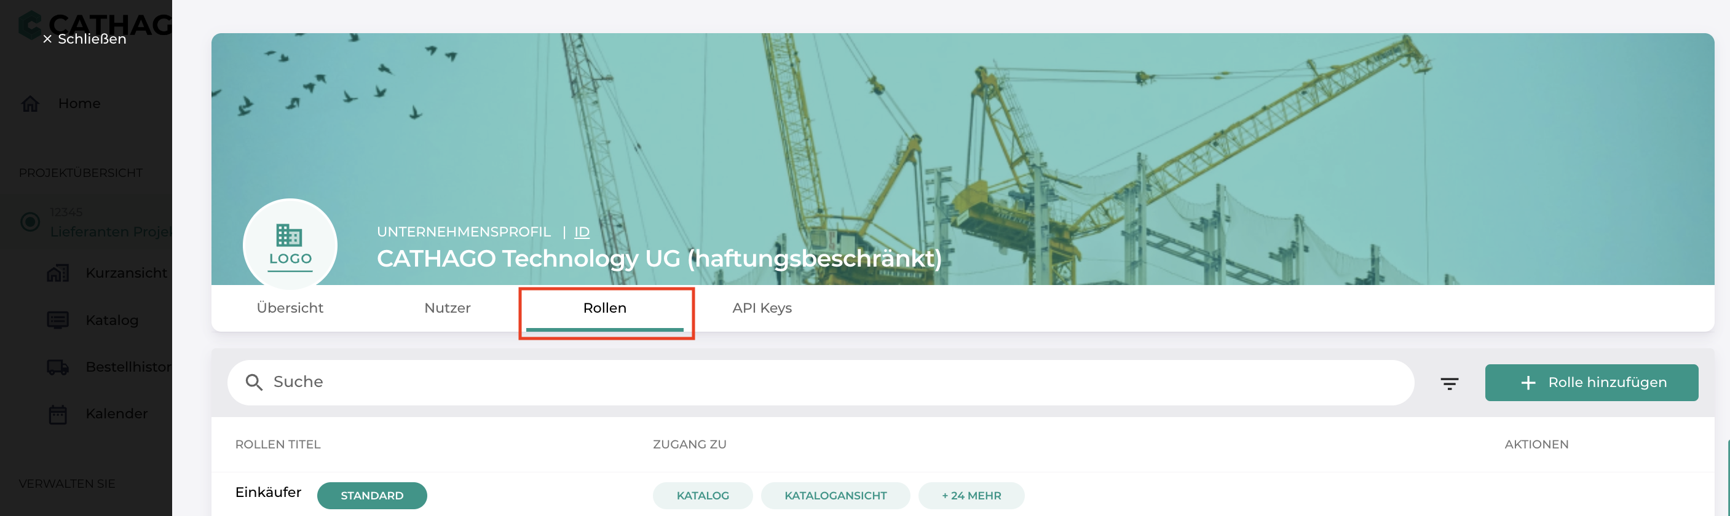
Task: Click the company LOGO upload circle
Action: pyautogui.click(x=290, y=245)
